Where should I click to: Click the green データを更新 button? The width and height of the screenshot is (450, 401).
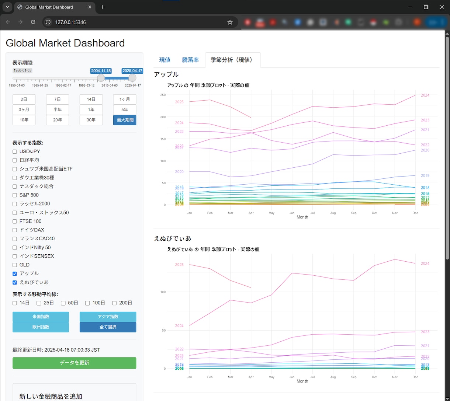74,363
